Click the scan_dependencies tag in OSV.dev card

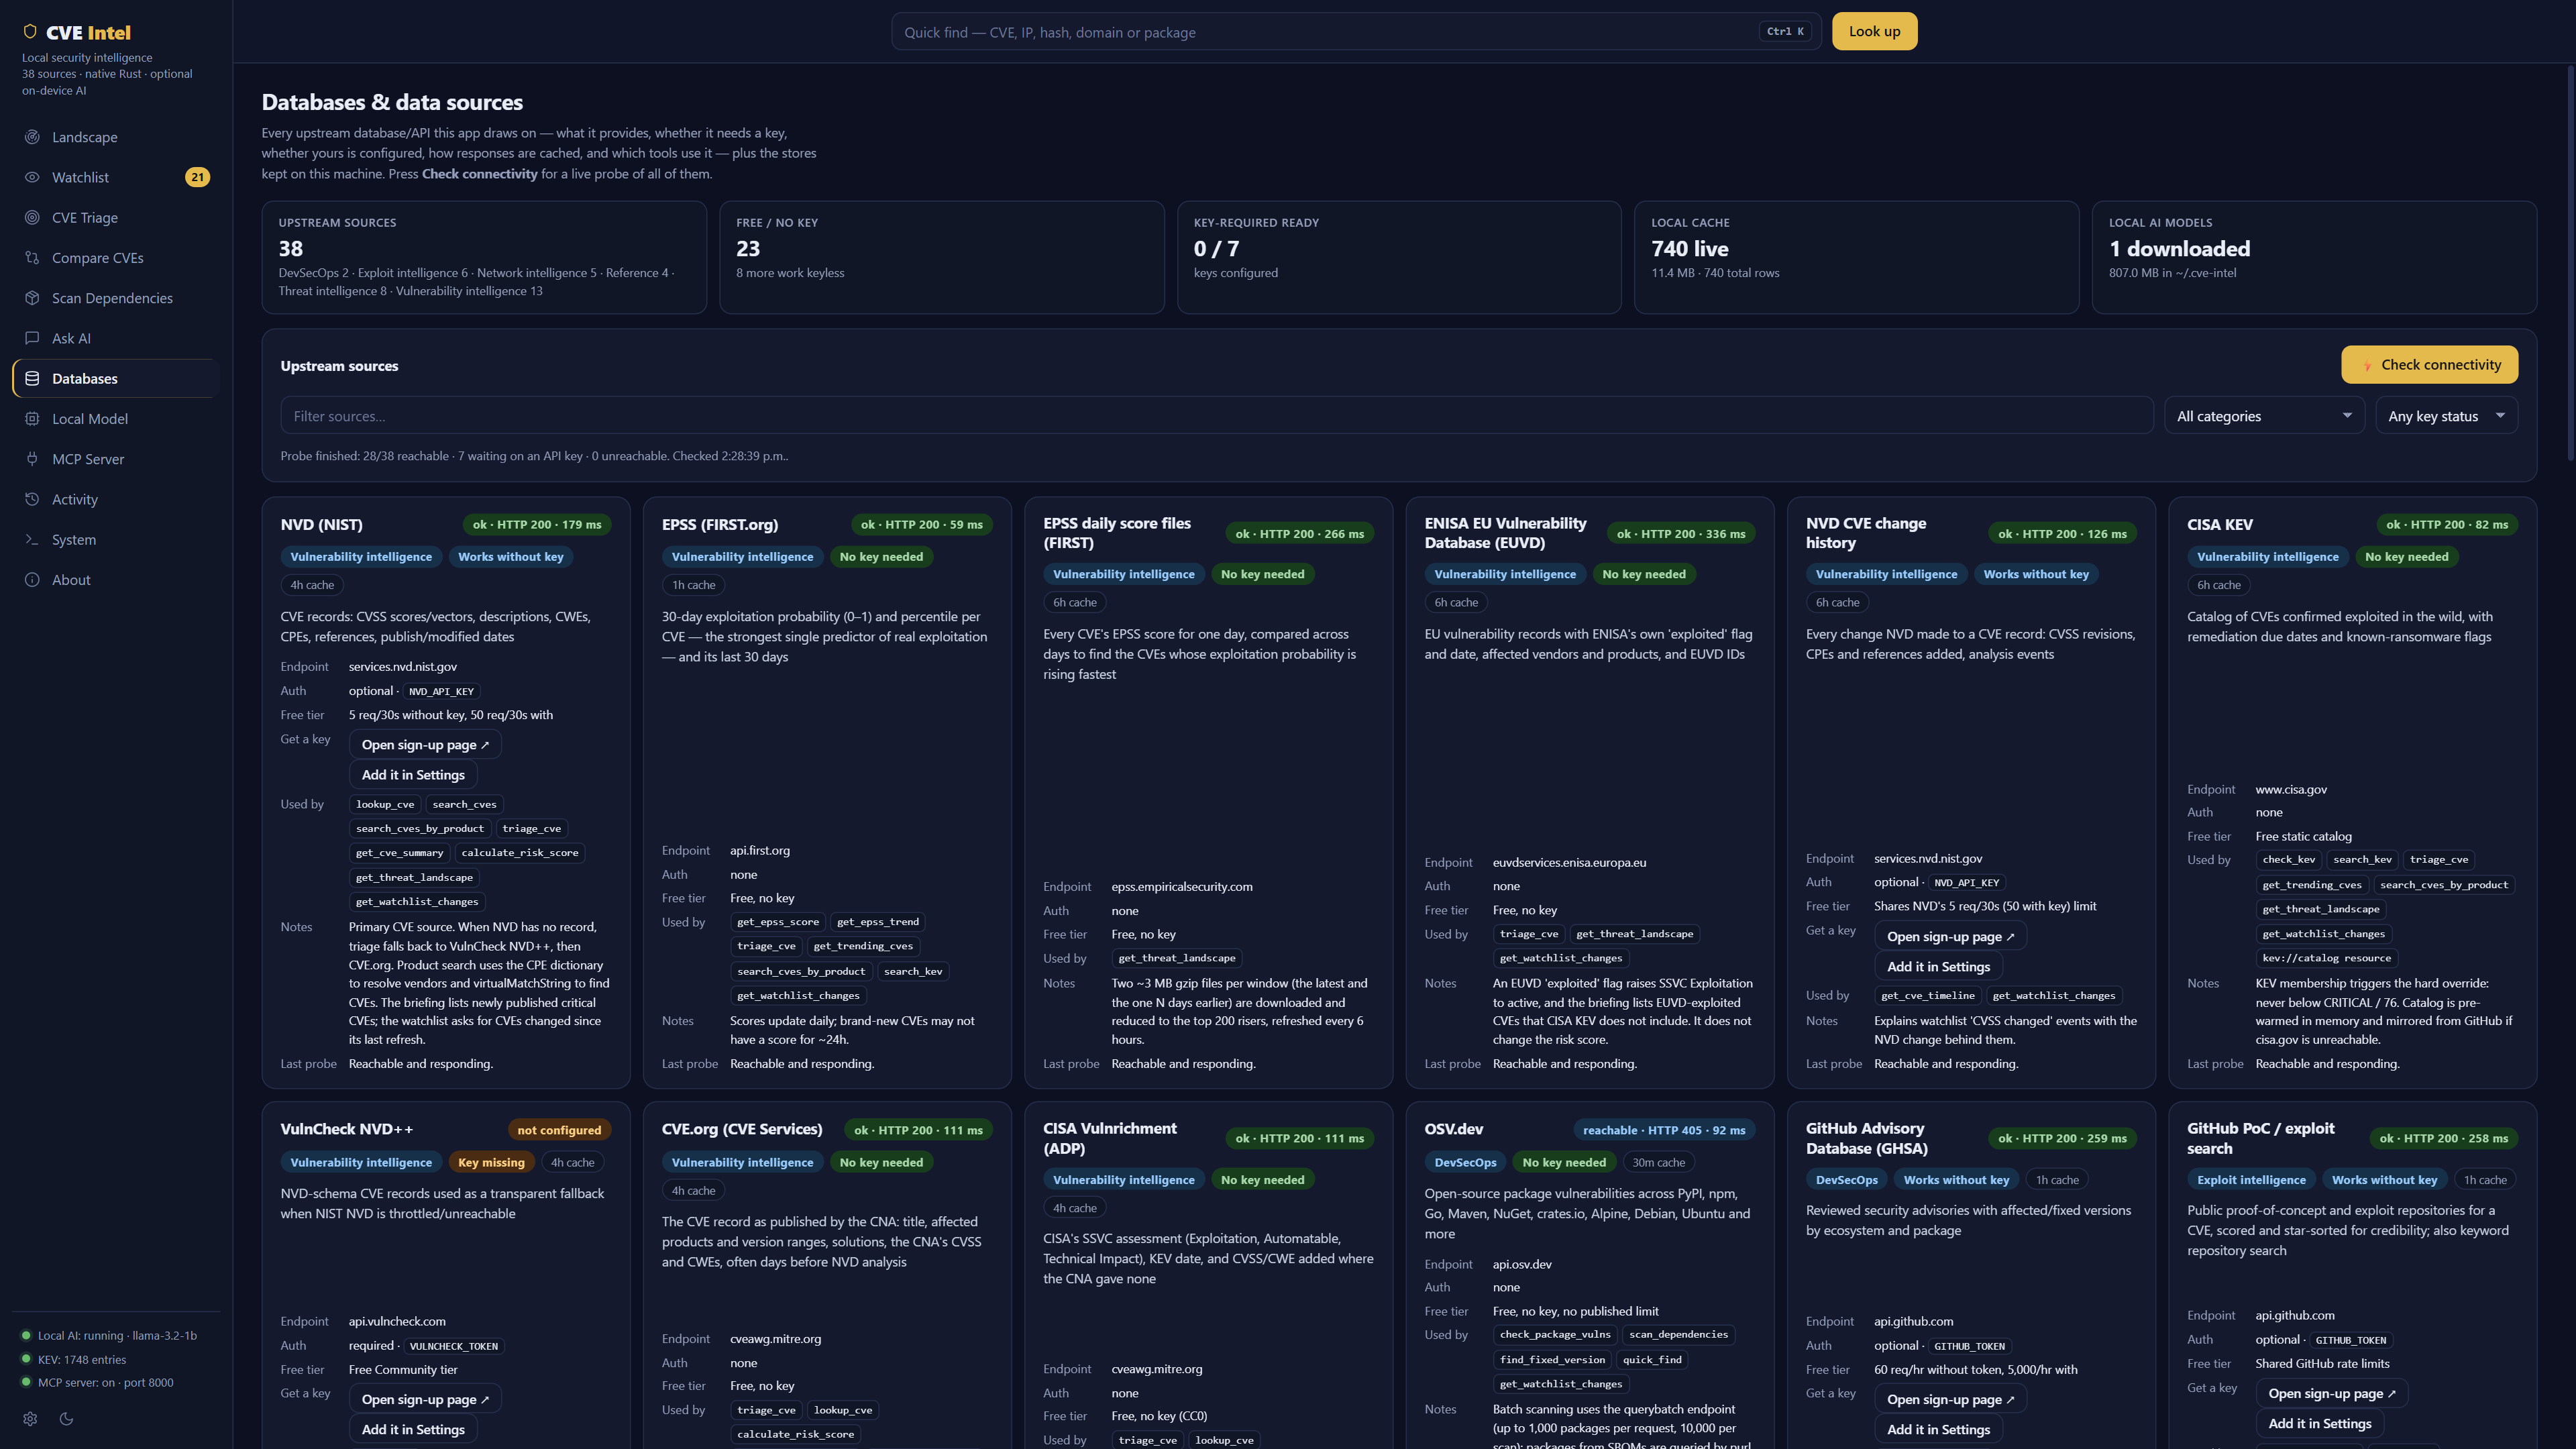1678,1334
